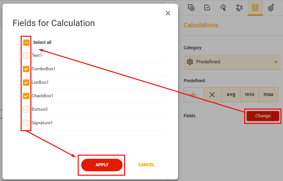Open properties settings via gear icon

pos(271,8)
